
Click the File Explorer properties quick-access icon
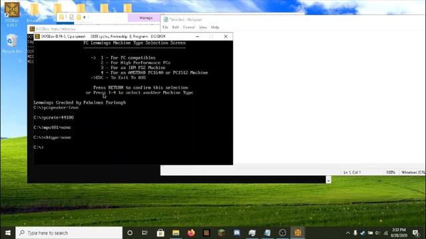point(71,17)
